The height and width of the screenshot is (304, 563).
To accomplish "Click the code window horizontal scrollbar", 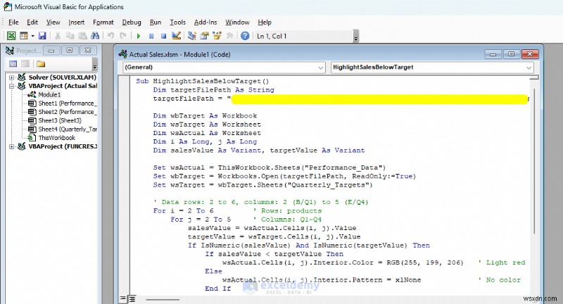I will pyautogui.click(x=163, y=299).
